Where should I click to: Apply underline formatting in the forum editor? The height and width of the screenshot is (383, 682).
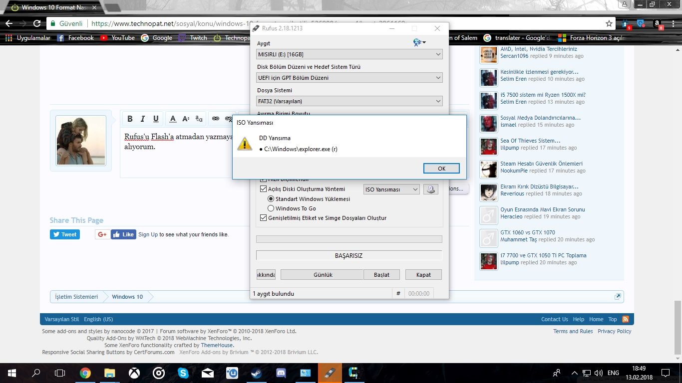tap(156, 119)
